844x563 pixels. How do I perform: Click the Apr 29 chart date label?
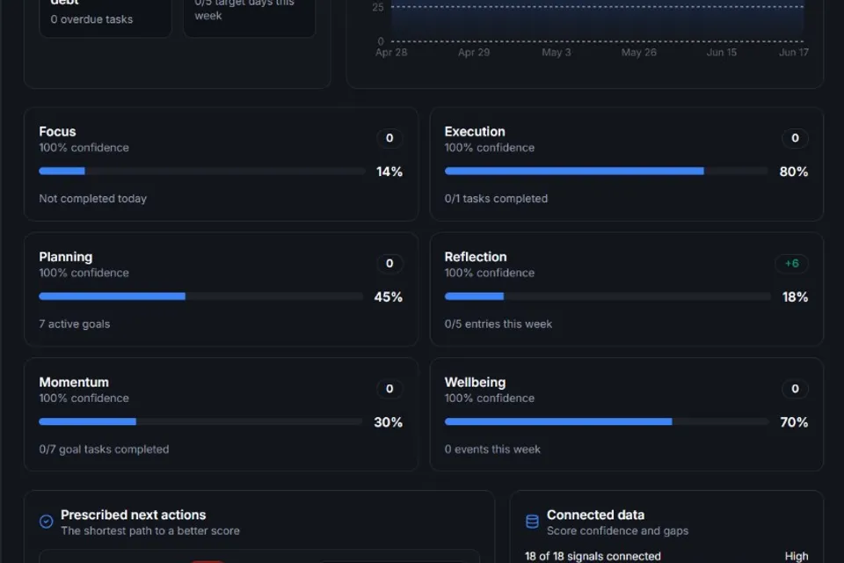coord(474,53)
